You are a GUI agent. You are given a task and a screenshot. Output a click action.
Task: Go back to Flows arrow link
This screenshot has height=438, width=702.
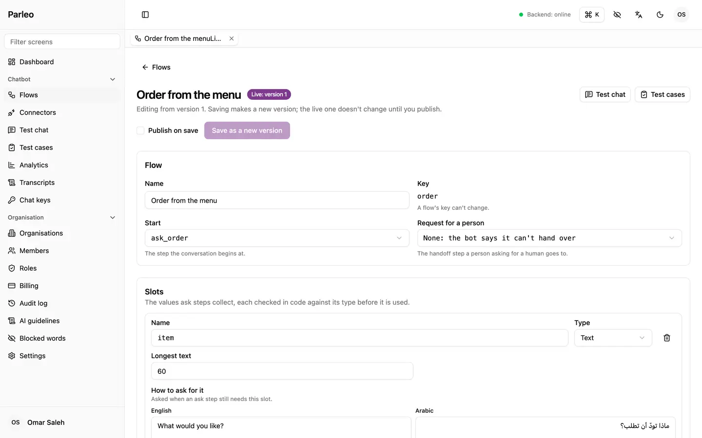[x=156, y=67]
